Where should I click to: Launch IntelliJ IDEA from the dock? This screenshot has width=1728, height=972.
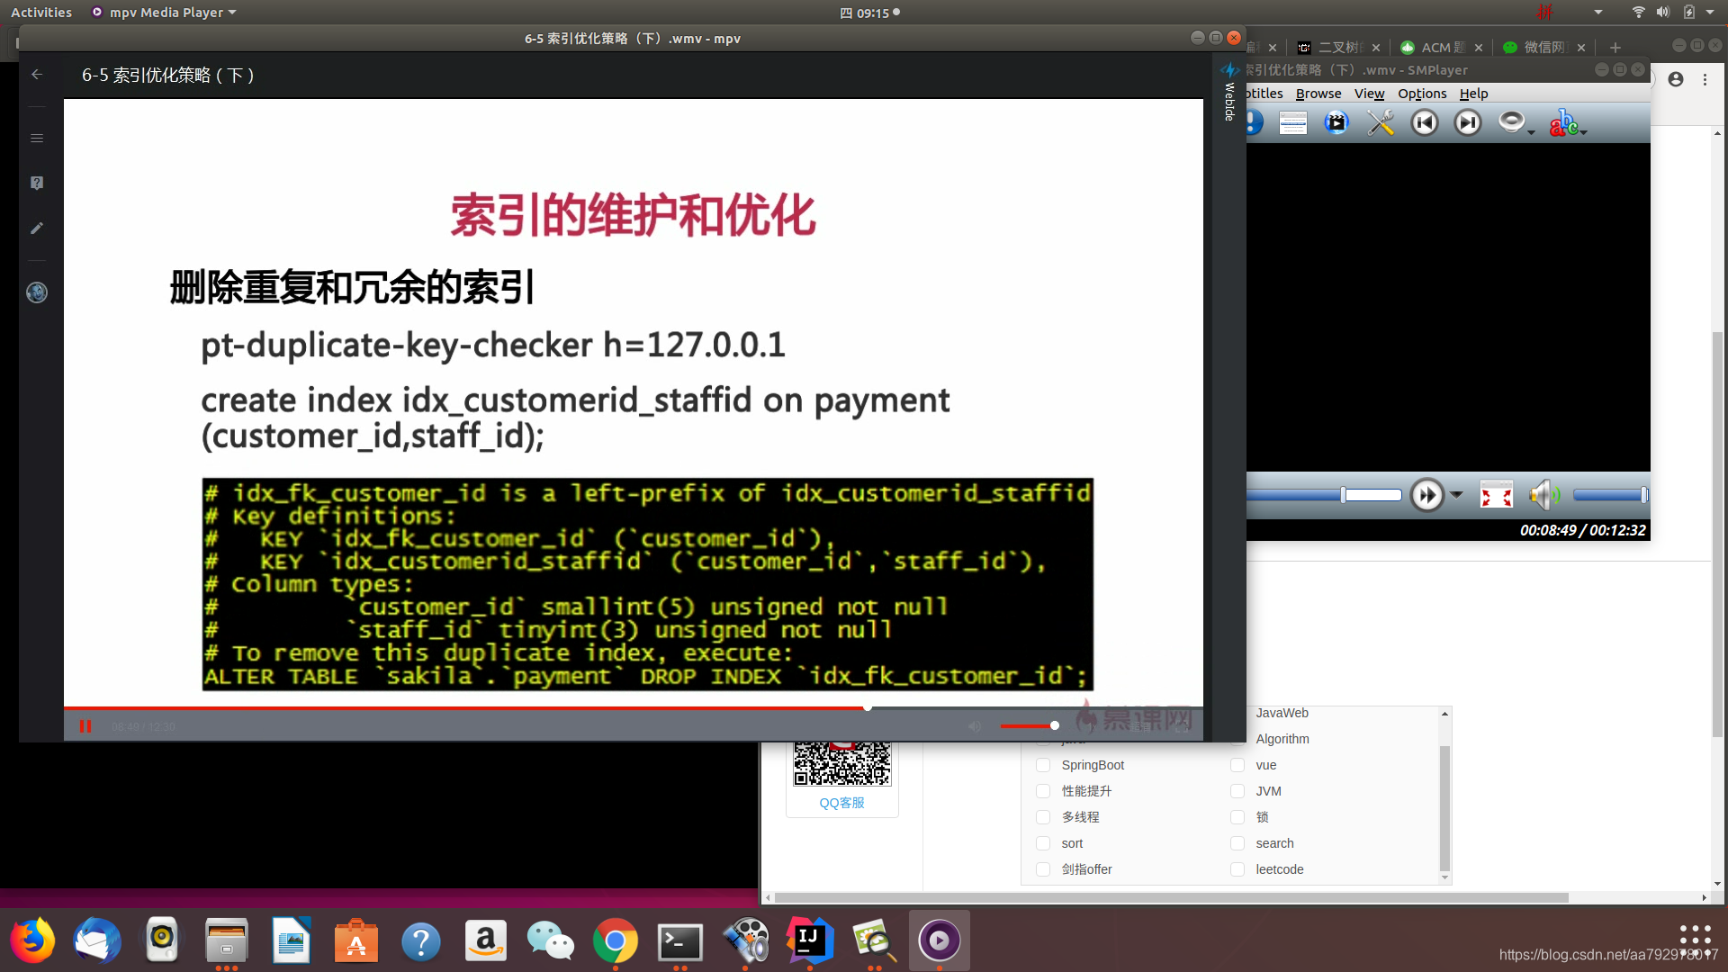click(809, 940)
